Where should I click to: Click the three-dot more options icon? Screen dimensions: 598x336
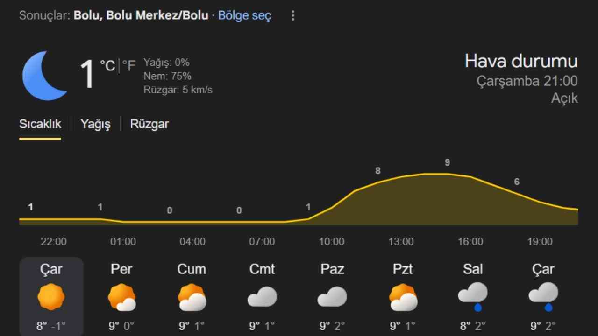[x=293, y=16]
